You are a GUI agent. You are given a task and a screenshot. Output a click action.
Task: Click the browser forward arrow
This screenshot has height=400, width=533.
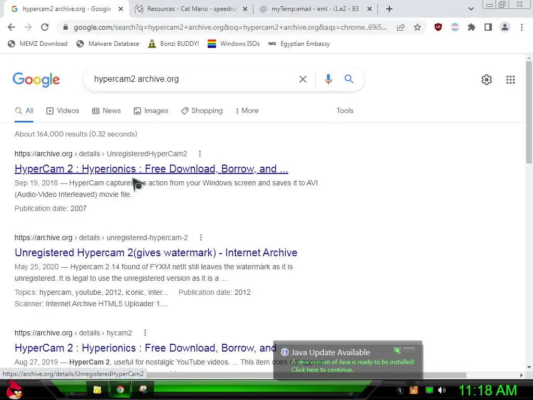pyautogui.click(x=28, y=27)
